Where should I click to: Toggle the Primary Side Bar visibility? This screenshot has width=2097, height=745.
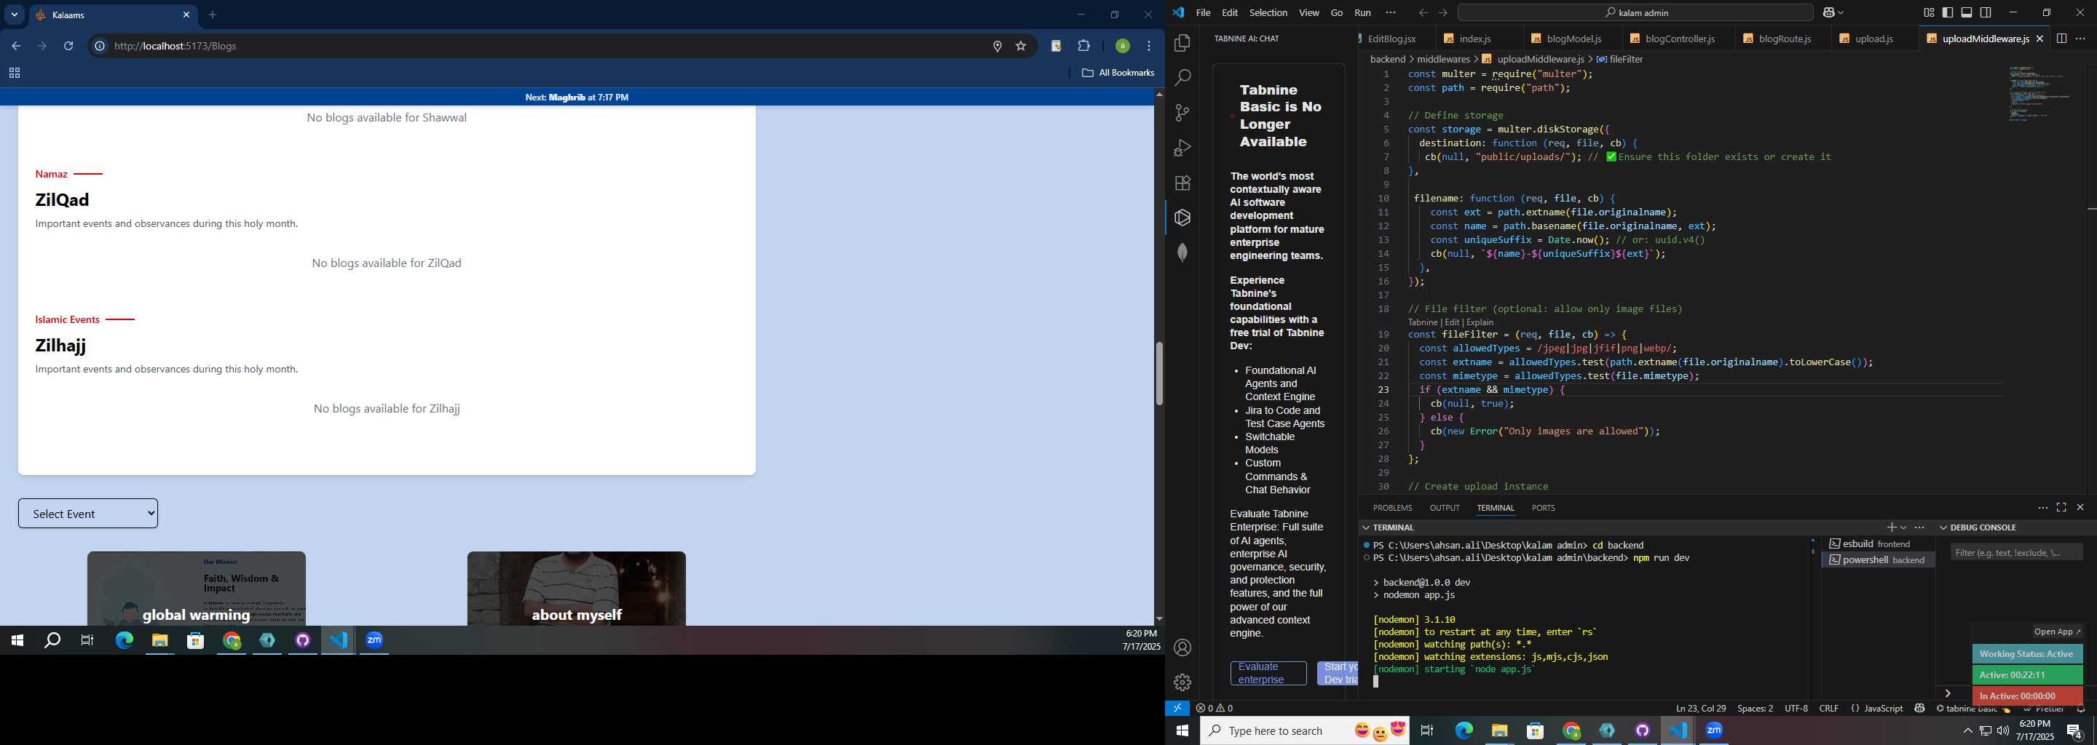[1947, 13]
